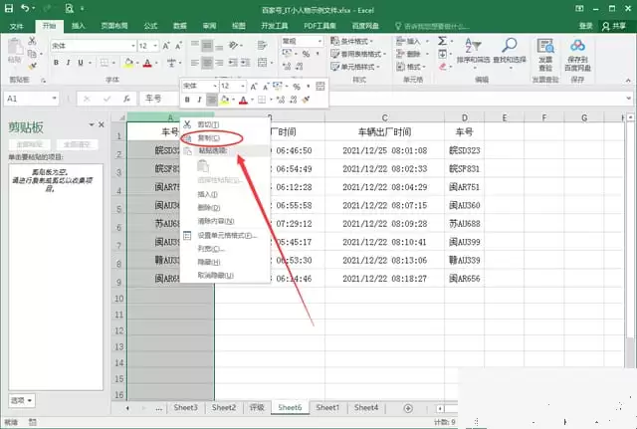637x429 pixels.
Task: Choose 复制 Copy from context menu
Action: (211, 138)
